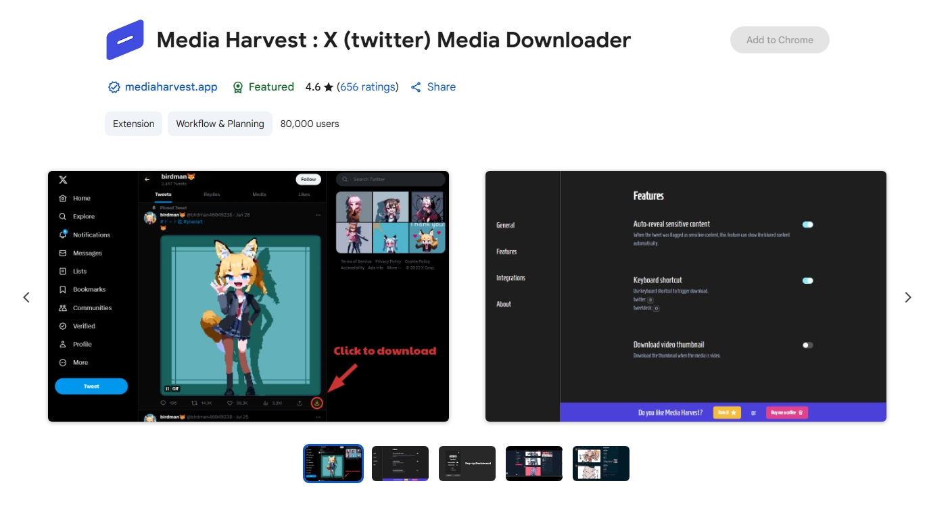Click the Verified icon in Twitter preview sidebar
Viewport: 950px width, 521px height.
[x=63, y=326]
